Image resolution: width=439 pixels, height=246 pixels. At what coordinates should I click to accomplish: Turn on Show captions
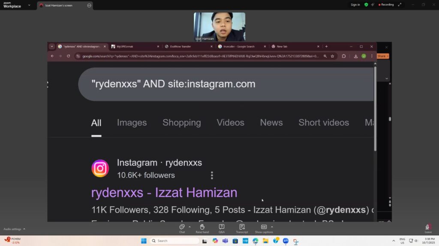point(264,228)
